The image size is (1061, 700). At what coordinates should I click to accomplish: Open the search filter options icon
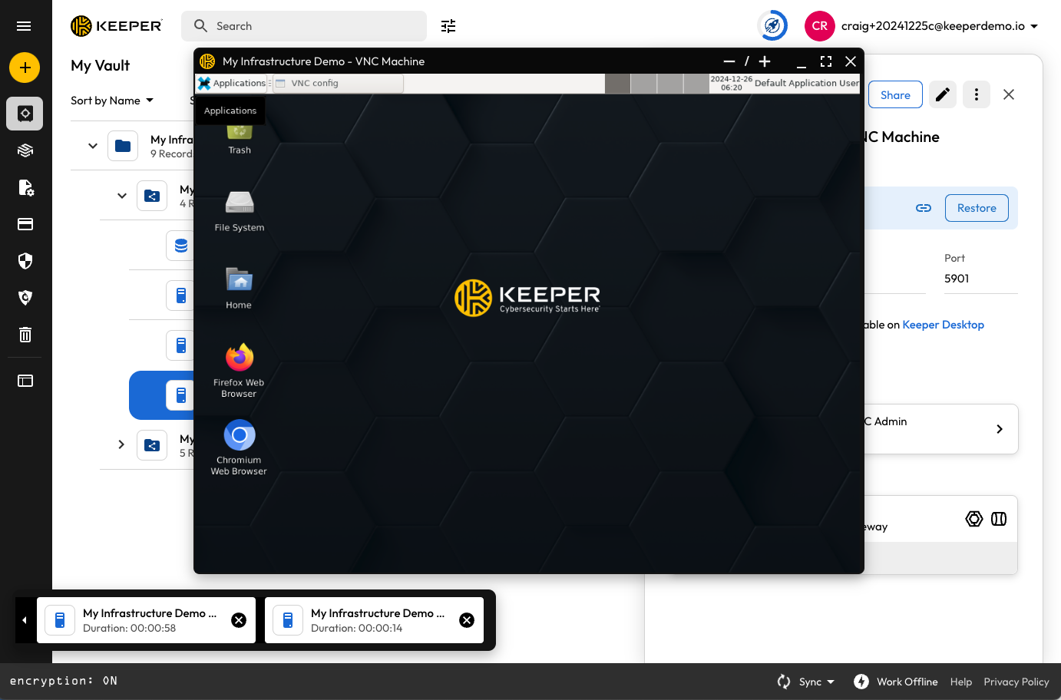[x=448, y=26]
